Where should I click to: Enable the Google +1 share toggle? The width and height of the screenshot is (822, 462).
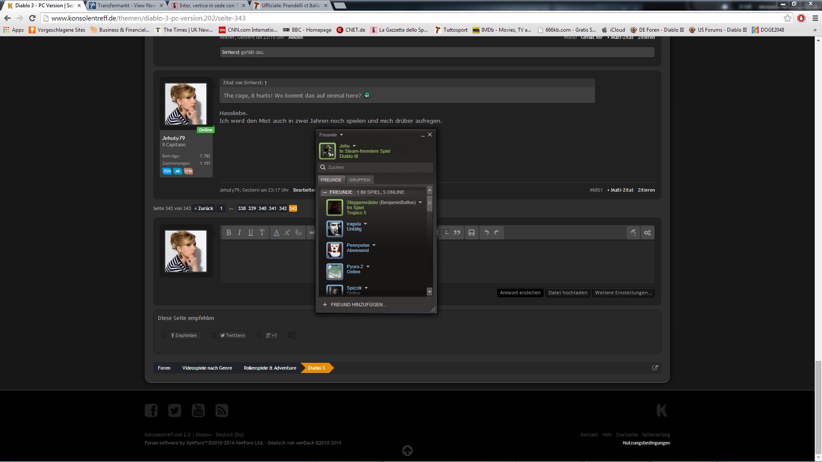point(259,336)
